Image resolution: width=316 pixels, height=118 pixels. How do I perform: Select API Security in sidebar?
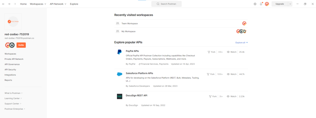point(10,69)
